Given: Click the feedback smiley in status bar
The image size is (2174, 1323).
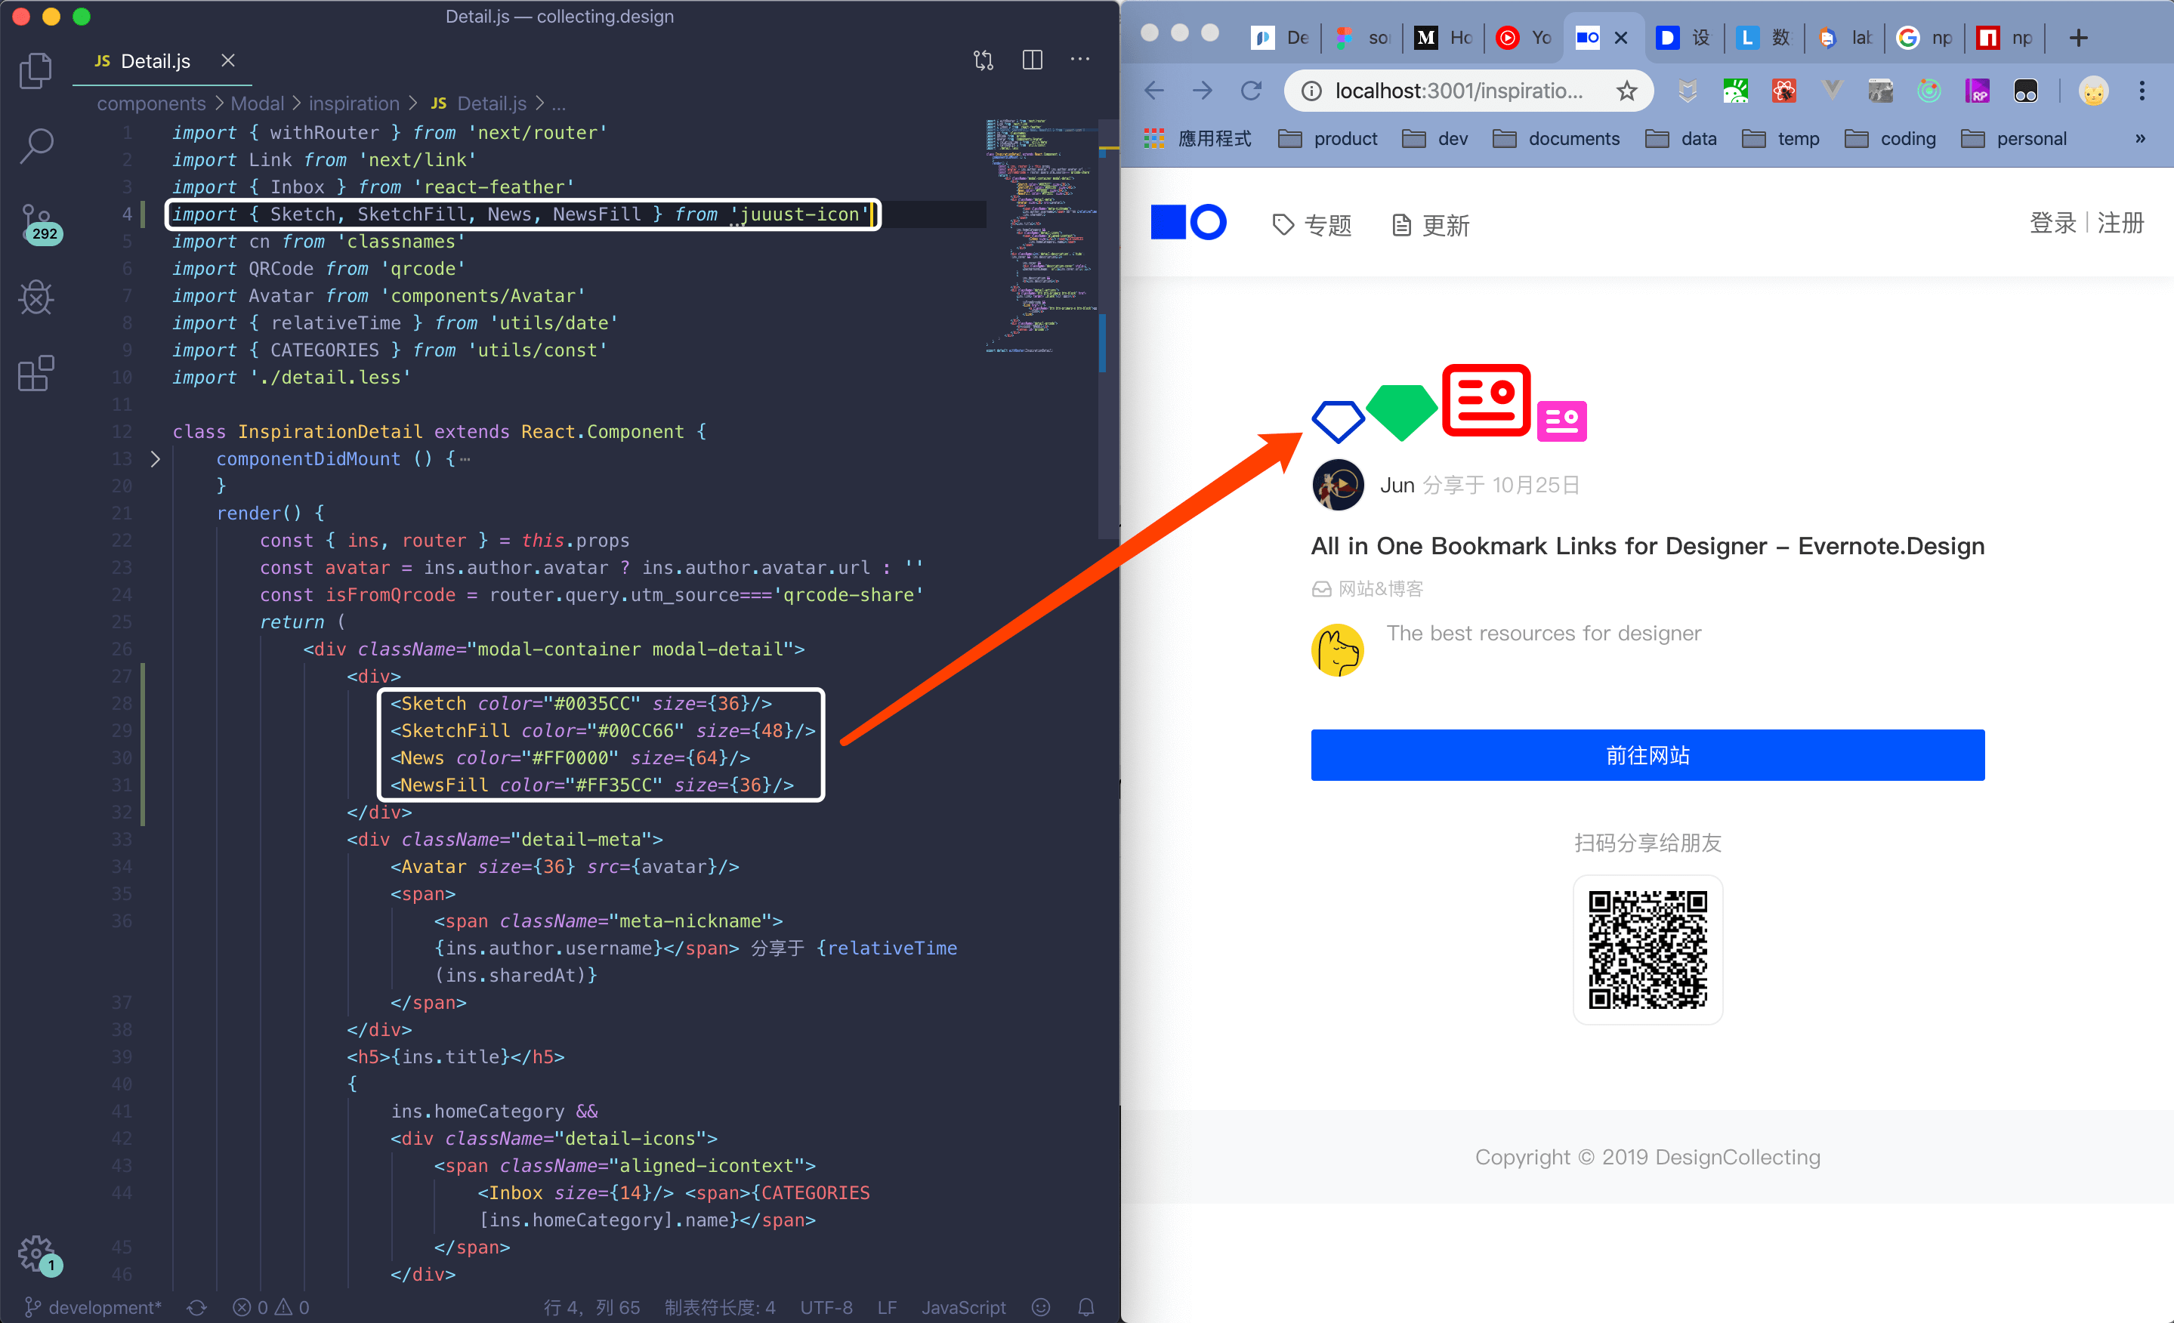Looking at the screenshot, I should pyautogui.click(x=1040, y=1306).
